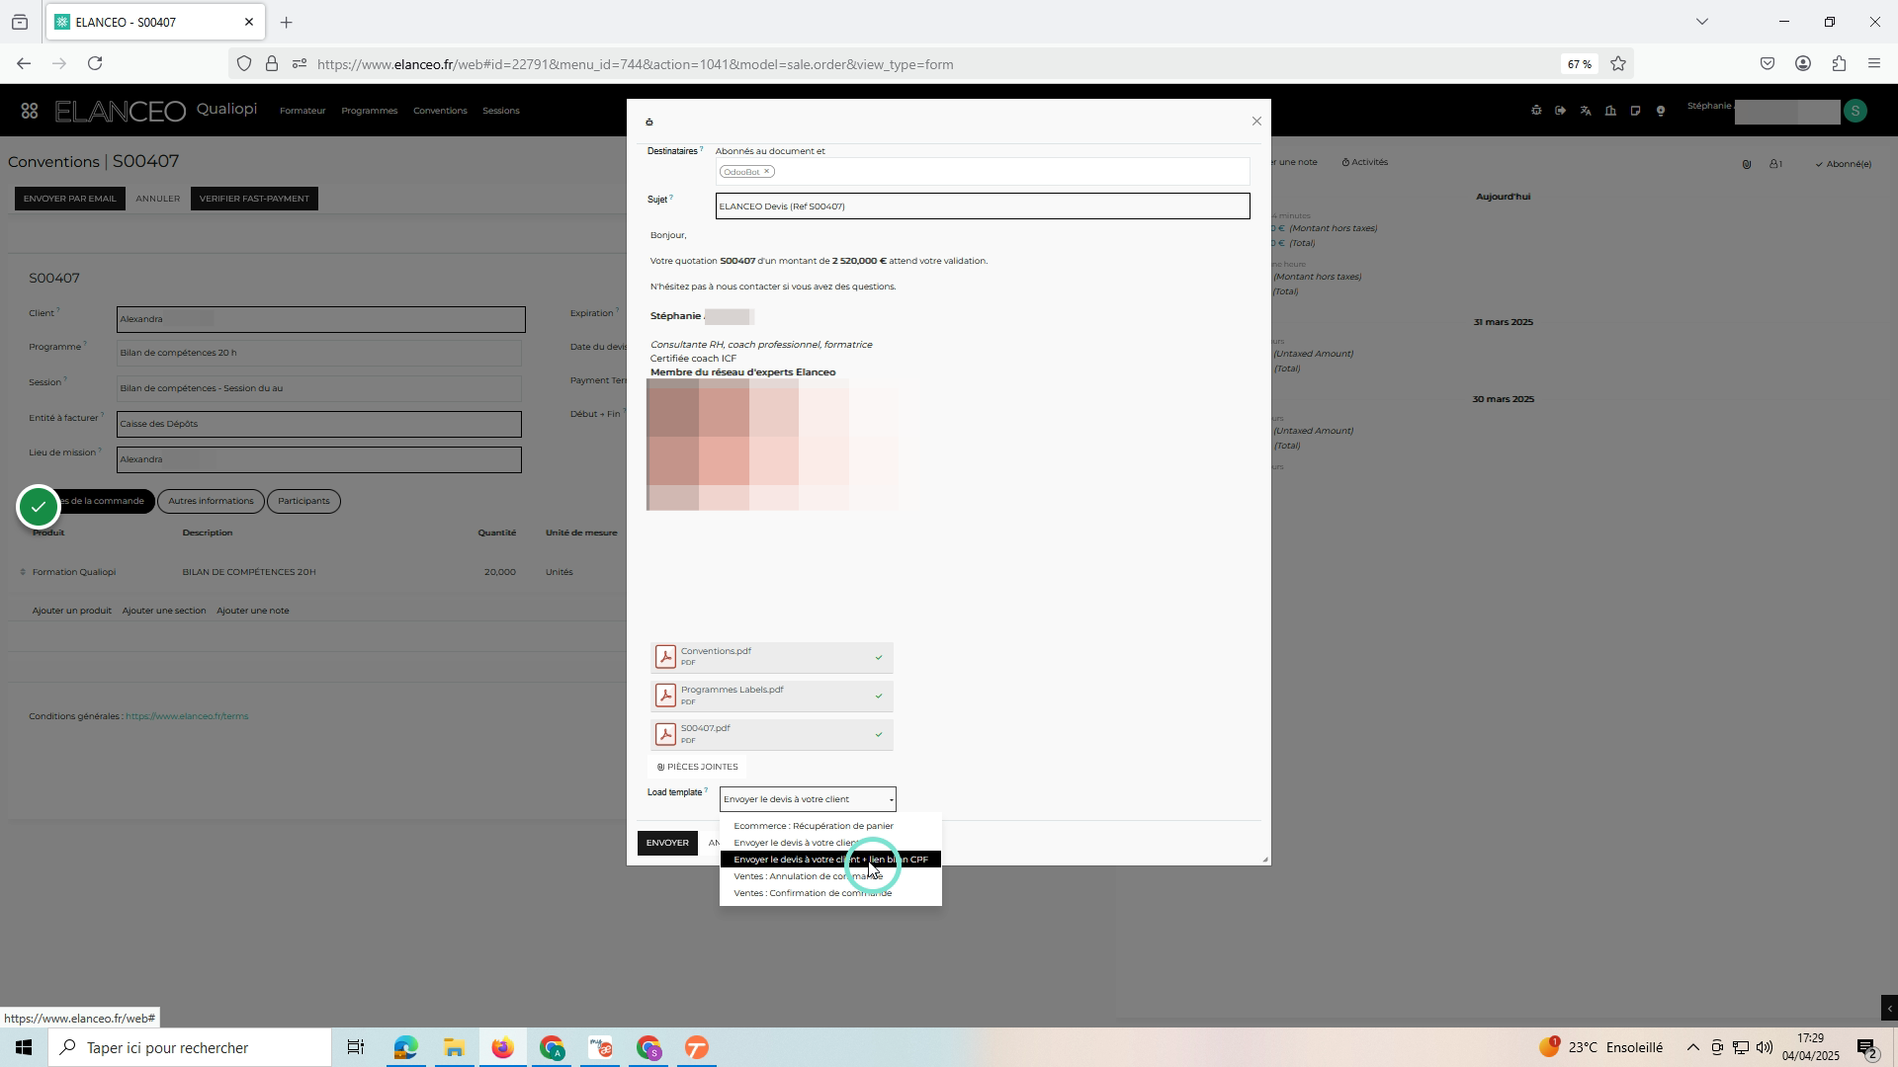Click the Conventions.pdf attachment icon
The height and width of the screenshot is (1067, 1898).
(665, 657)
